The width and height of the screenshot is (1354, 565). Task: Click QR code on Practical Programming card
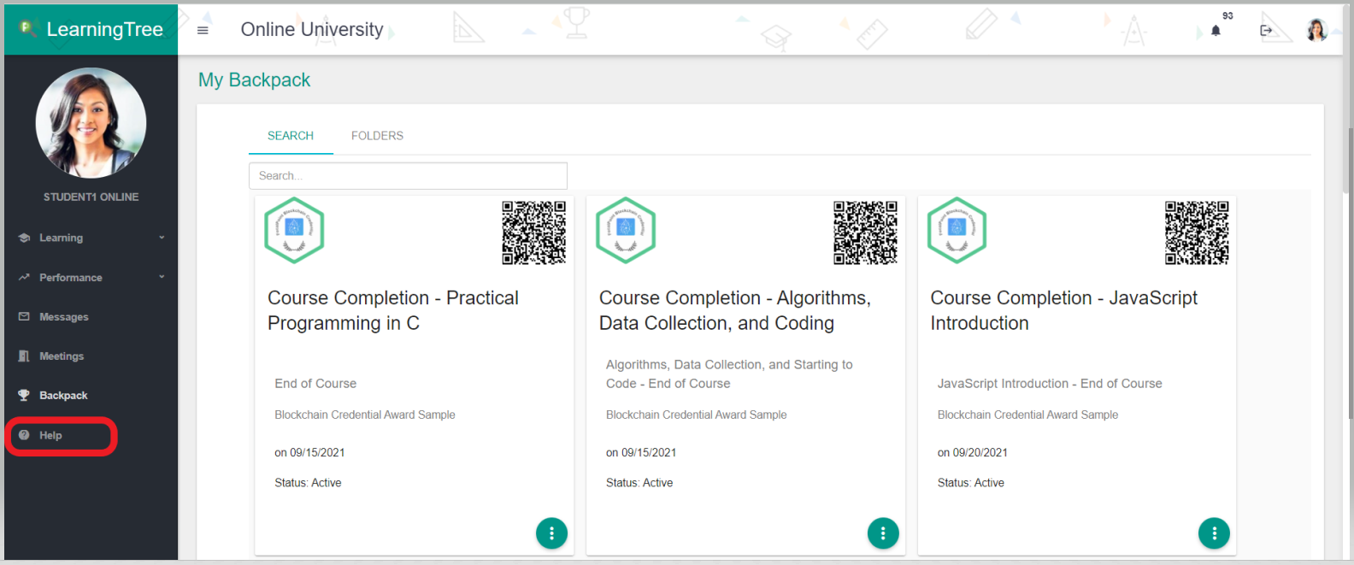533,232
